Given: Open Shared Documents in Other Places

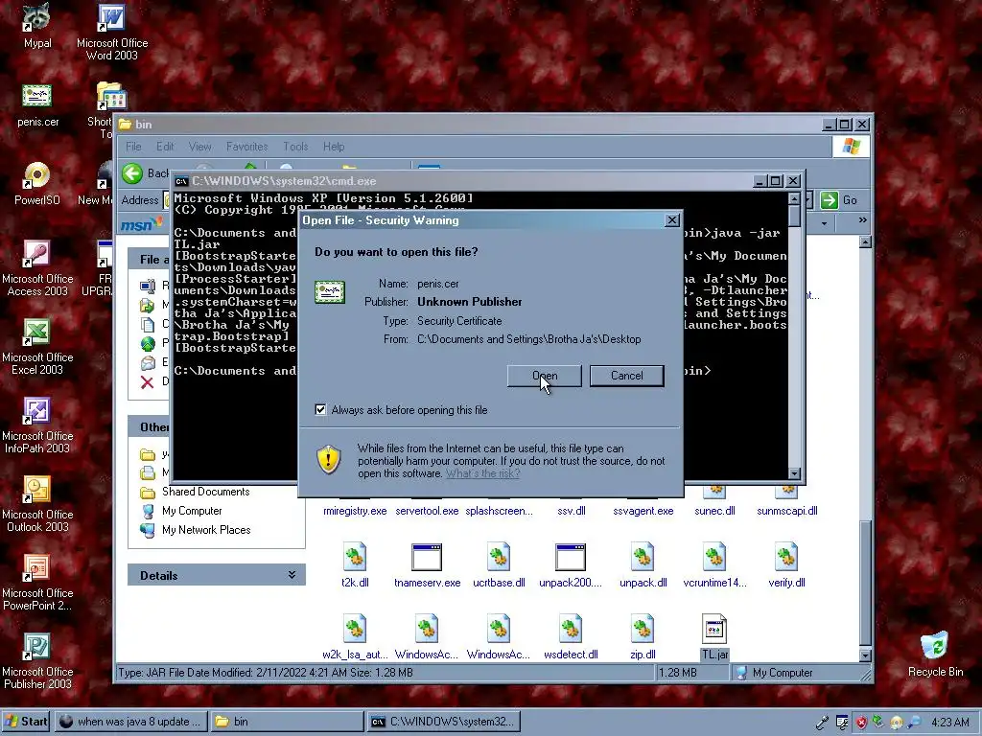Looking at the screenshot, I should coord(205,492).
